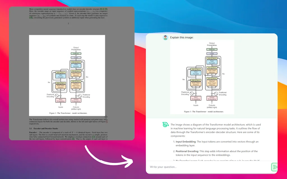Open citation link [11] for residual connections
The image size is (287, 179).
pos(94,137)
